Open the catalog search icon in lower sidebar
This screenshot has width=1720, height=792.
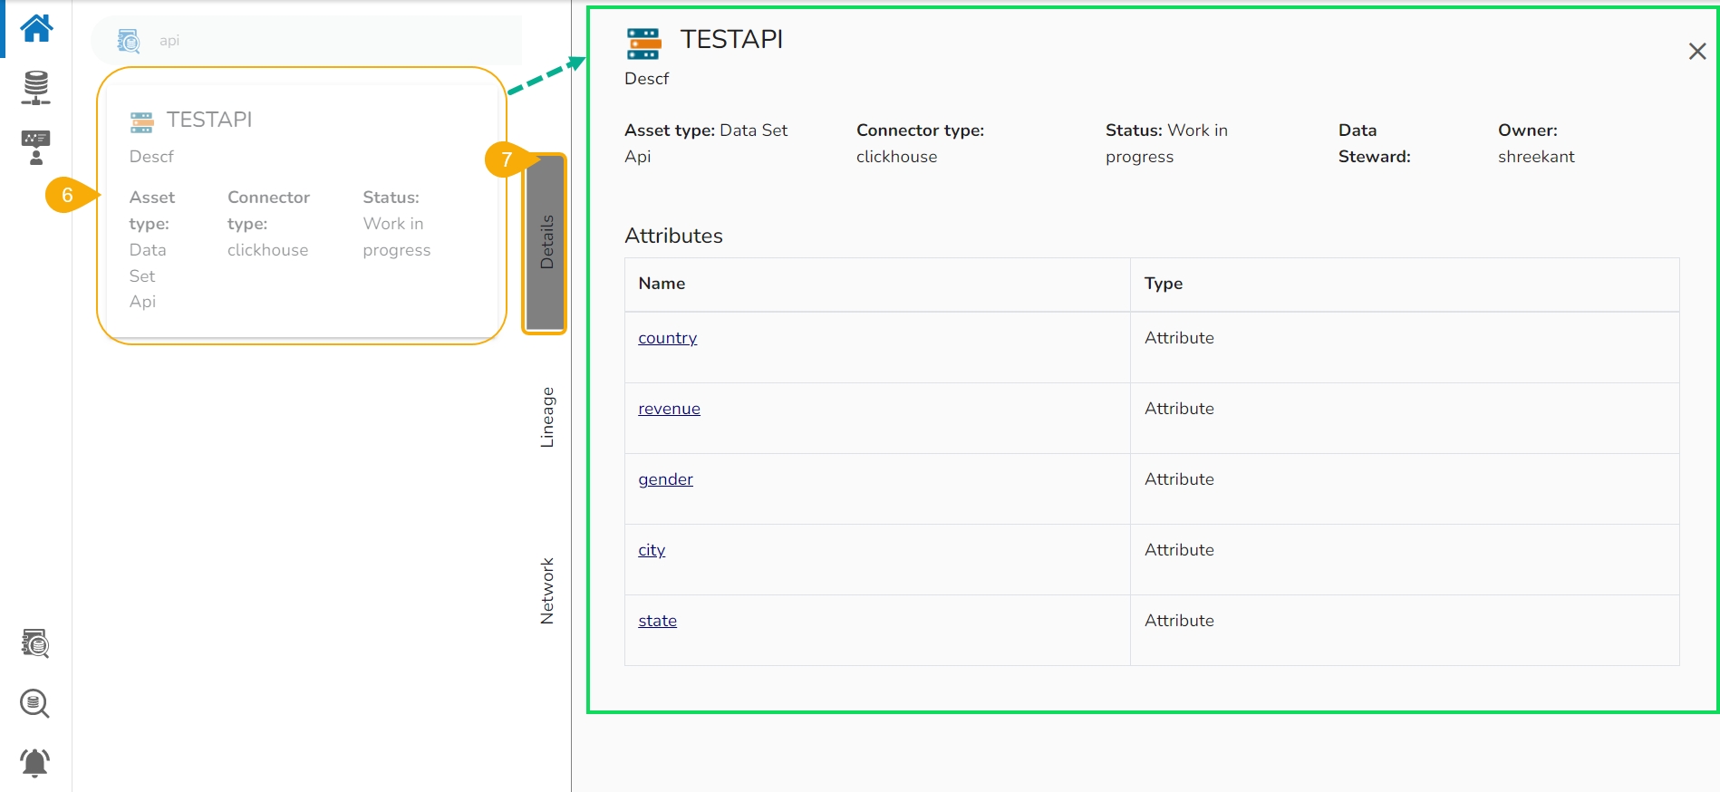[x=35, y=643]
